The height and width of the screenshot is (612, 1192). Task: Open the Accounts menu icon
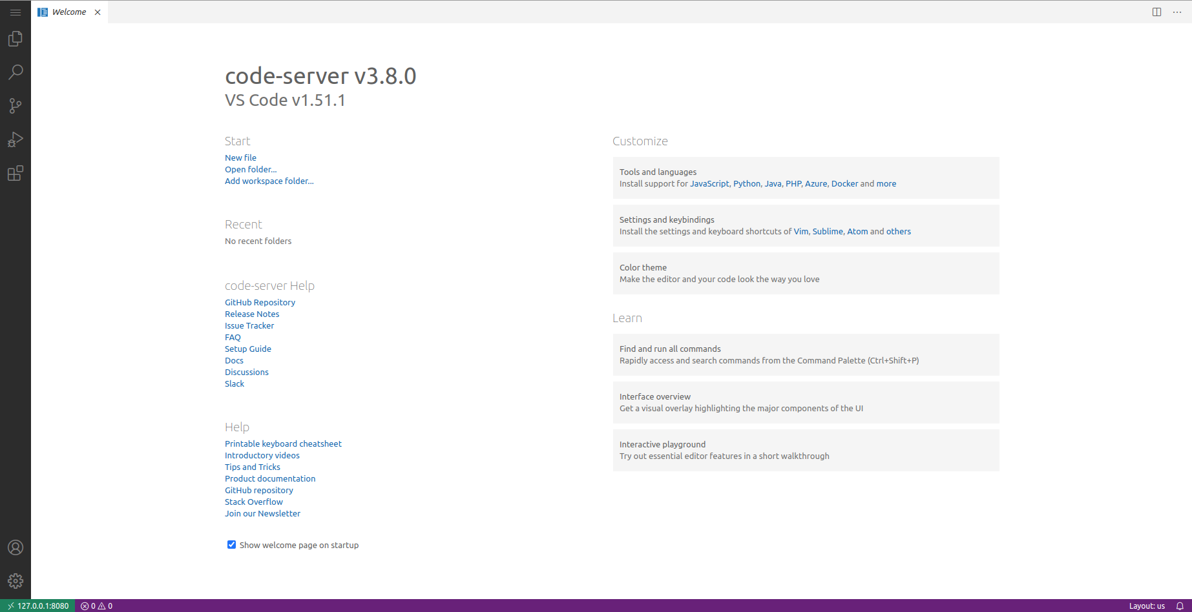(16, 547)
